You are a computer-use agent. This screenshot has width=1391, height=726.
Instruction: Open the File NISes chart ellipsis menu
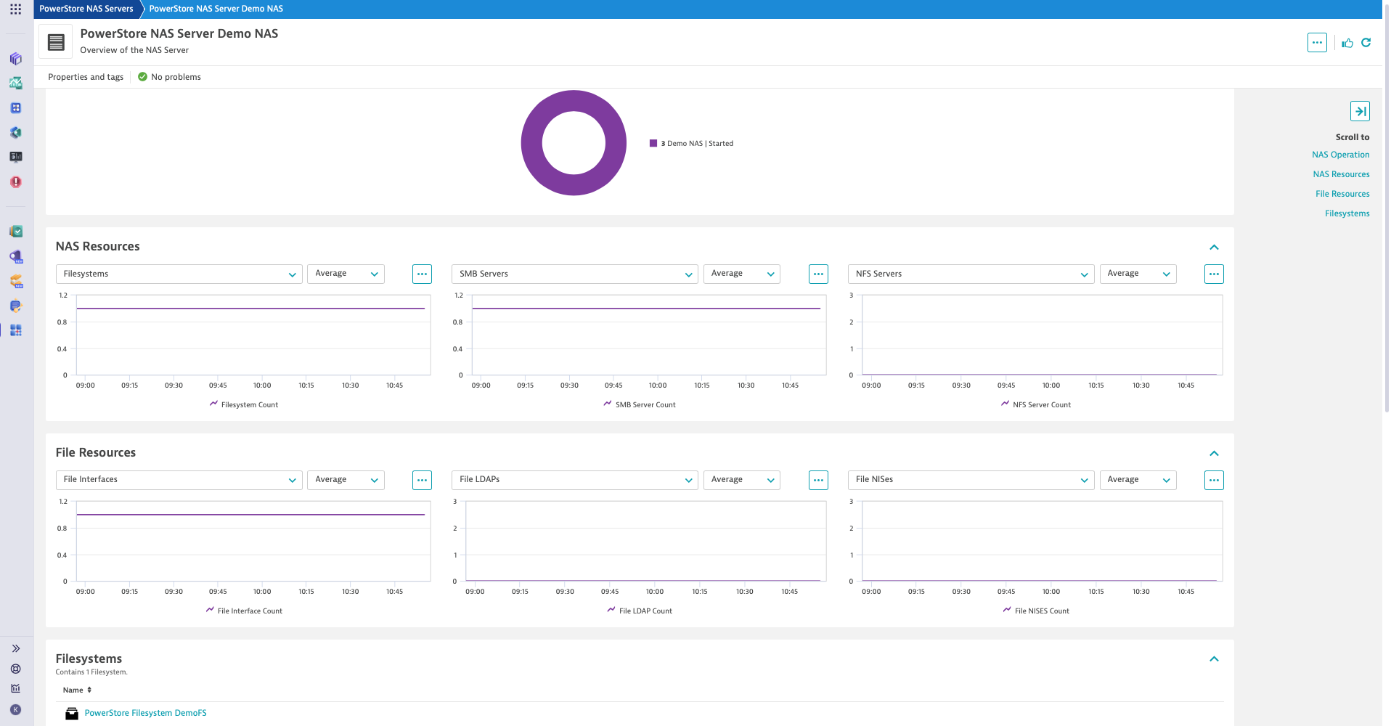[x=1214, y=480]
